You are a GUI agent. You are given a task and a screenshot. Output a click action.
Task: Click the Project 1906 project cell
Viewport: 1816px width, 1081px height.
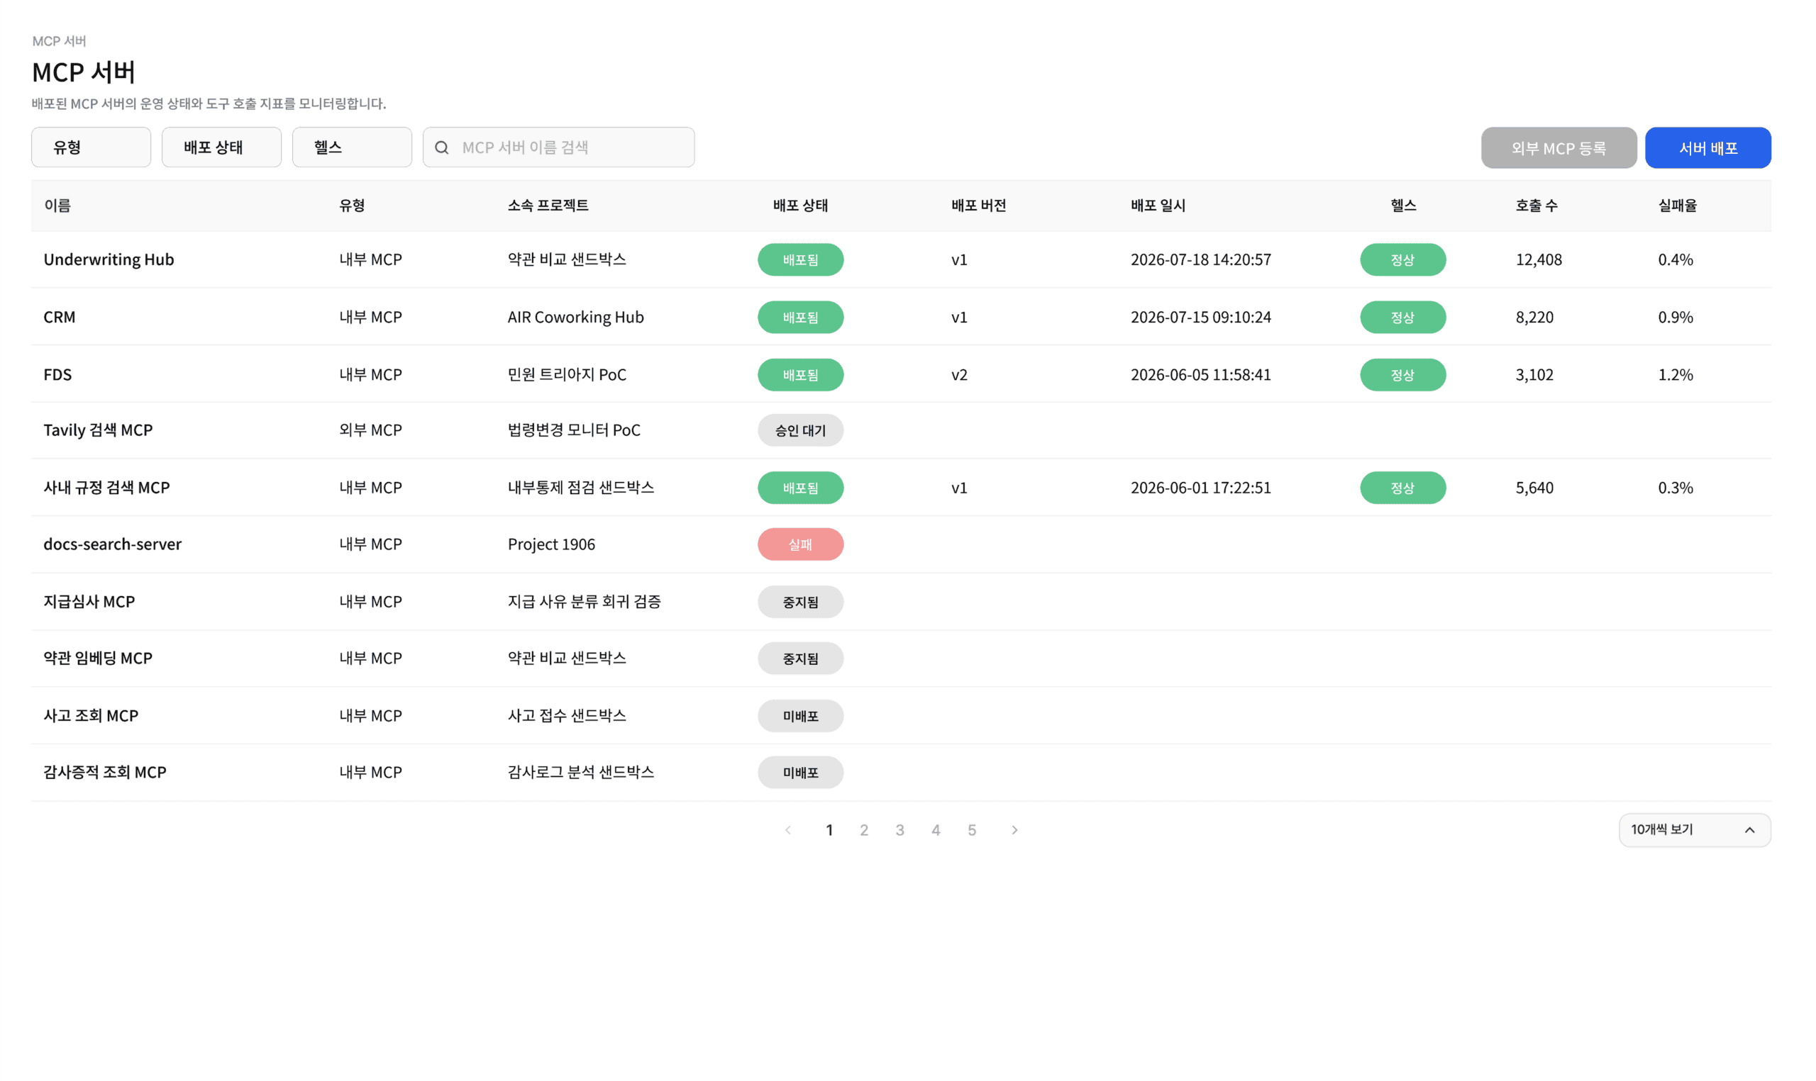552,544
